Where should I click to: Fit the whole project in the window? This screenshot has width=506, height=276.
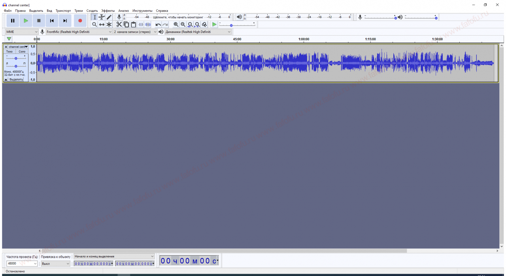[x=197, y=25]
